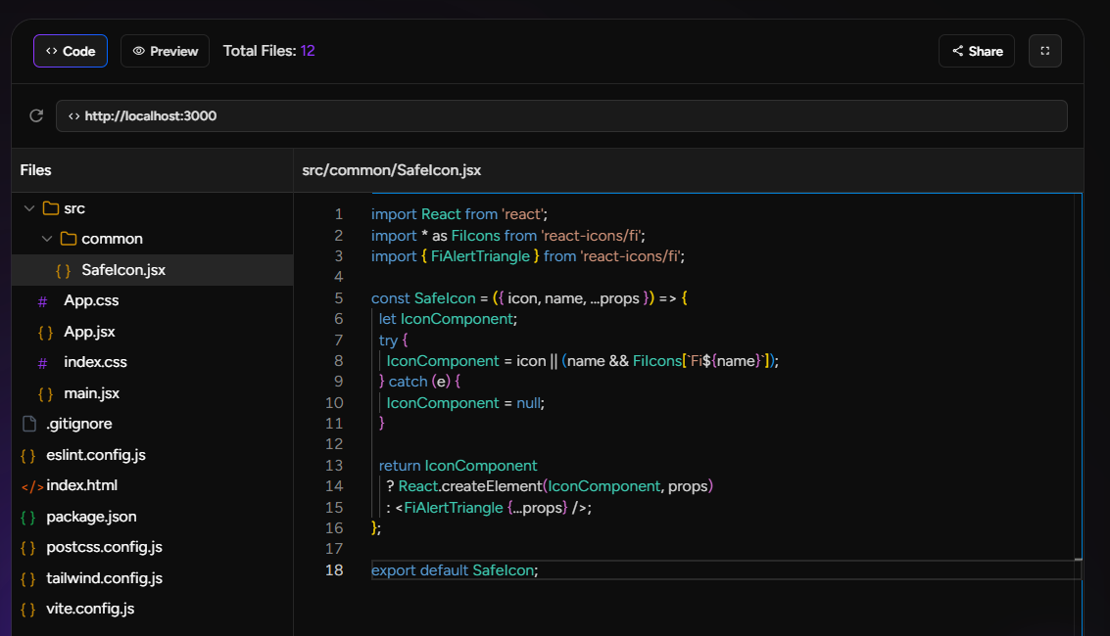Click the braces icon next to eslint.config.js

(x=28, y=456)
